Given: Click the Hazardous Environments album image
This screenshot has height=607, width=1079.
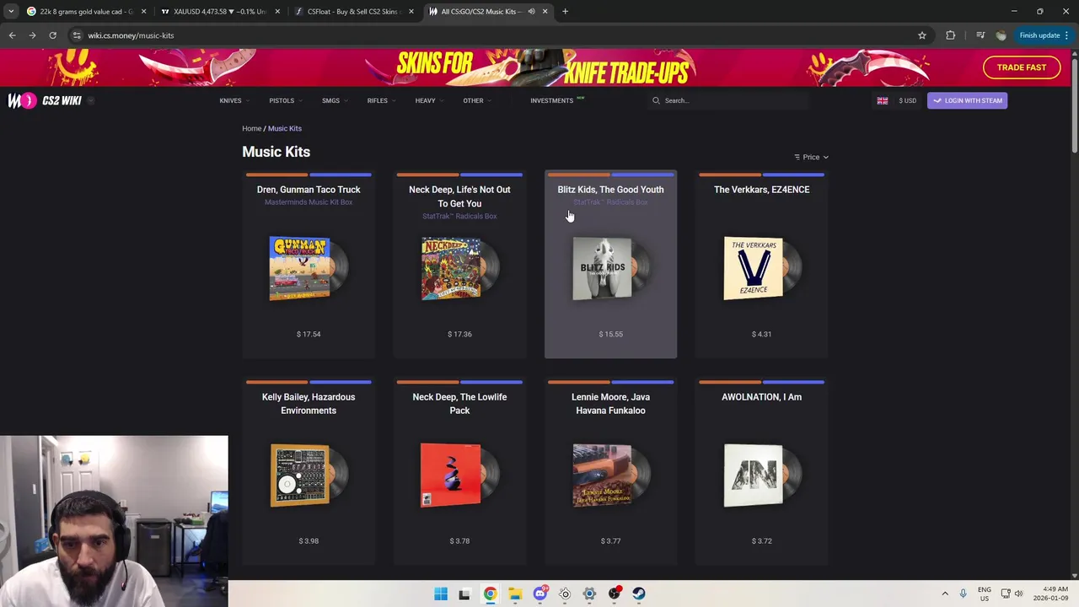Looking at the screenshot, I should click(309, 475).
